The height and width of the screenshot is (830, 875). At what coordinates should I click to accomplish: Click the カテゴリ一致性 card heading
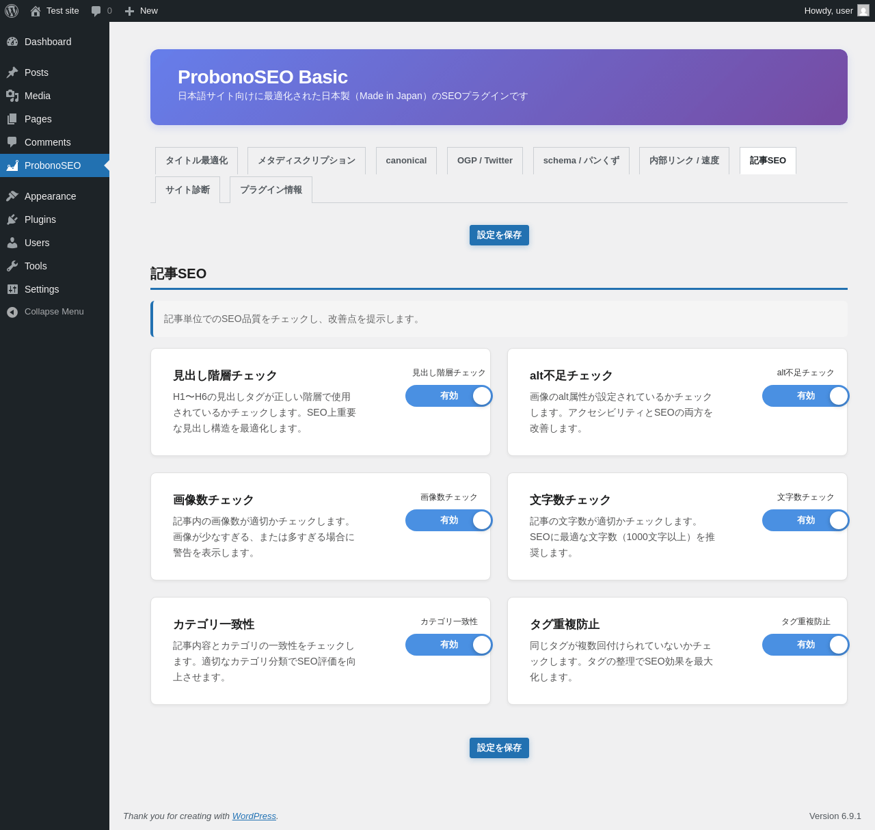pyautogui.click(x=213, y=624)
